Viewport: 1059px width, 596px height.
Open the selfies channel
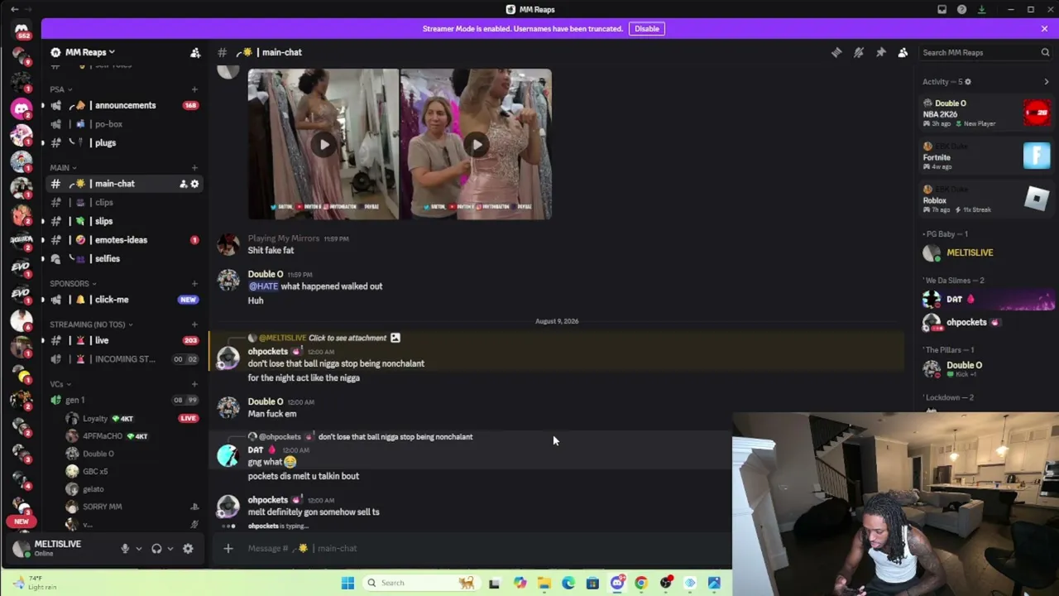(124, 258)
